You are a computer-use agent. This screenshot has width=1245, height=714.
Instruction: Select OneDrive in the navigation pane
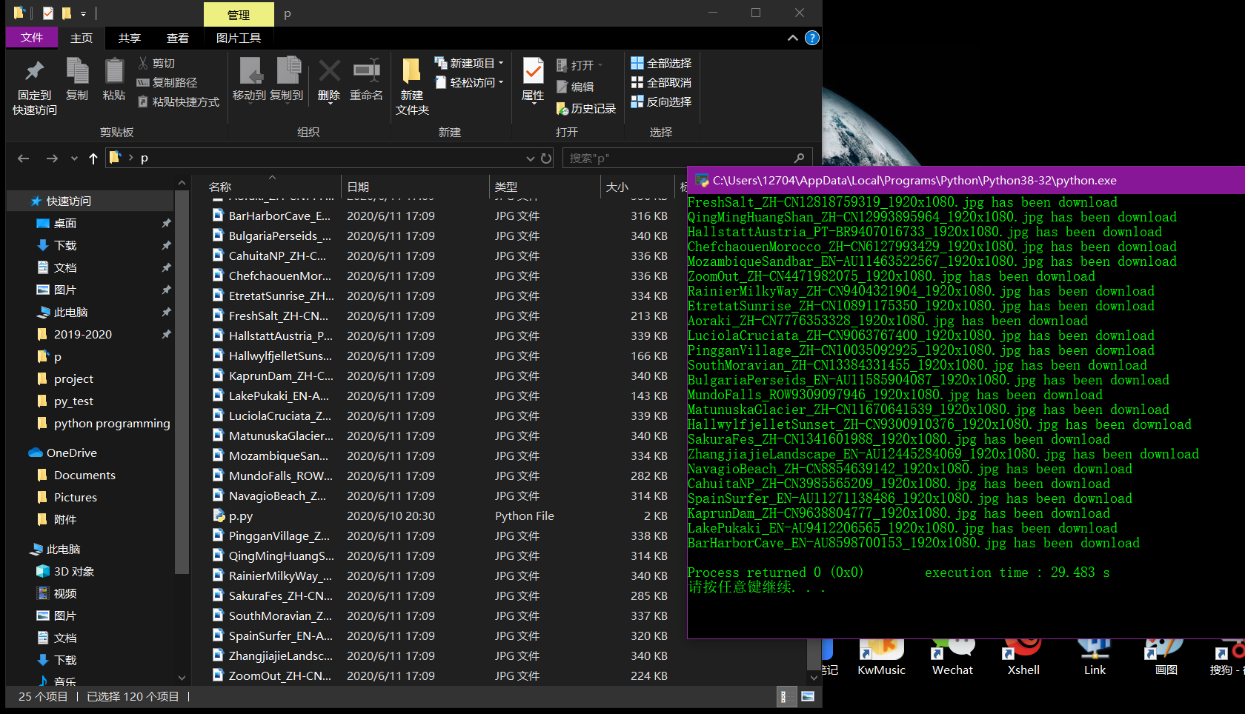(72, 453)
